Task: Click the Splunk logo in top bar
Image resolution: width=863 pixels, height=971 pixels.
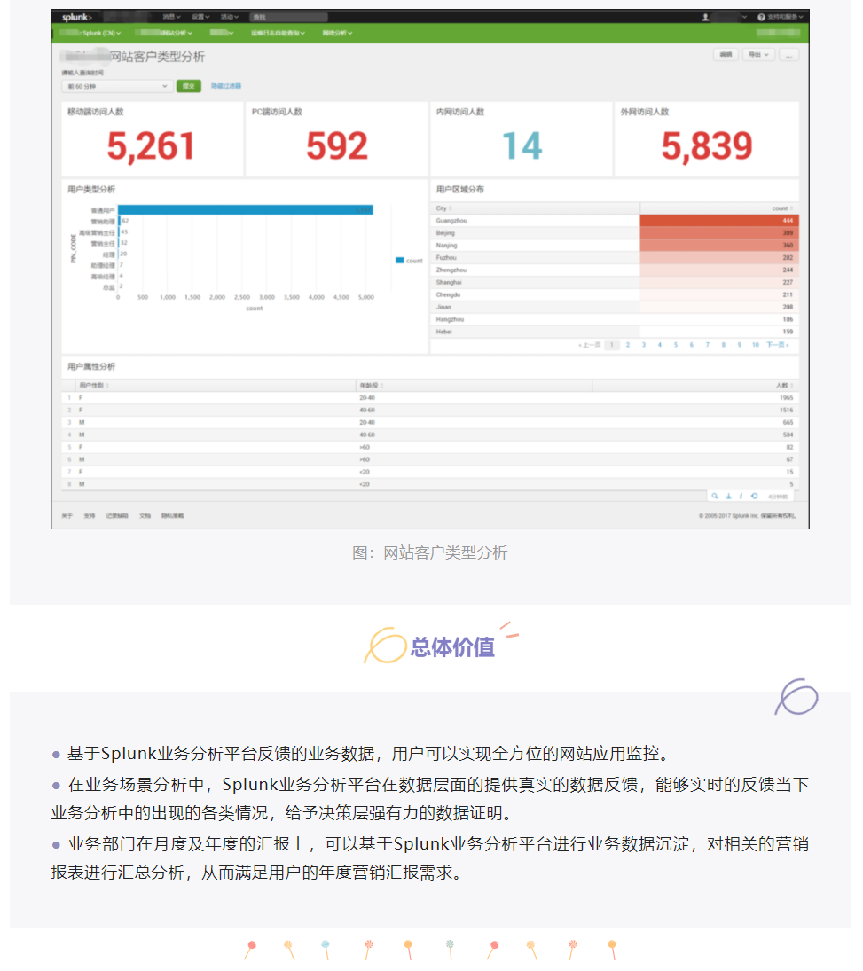Action: (77, 18)
